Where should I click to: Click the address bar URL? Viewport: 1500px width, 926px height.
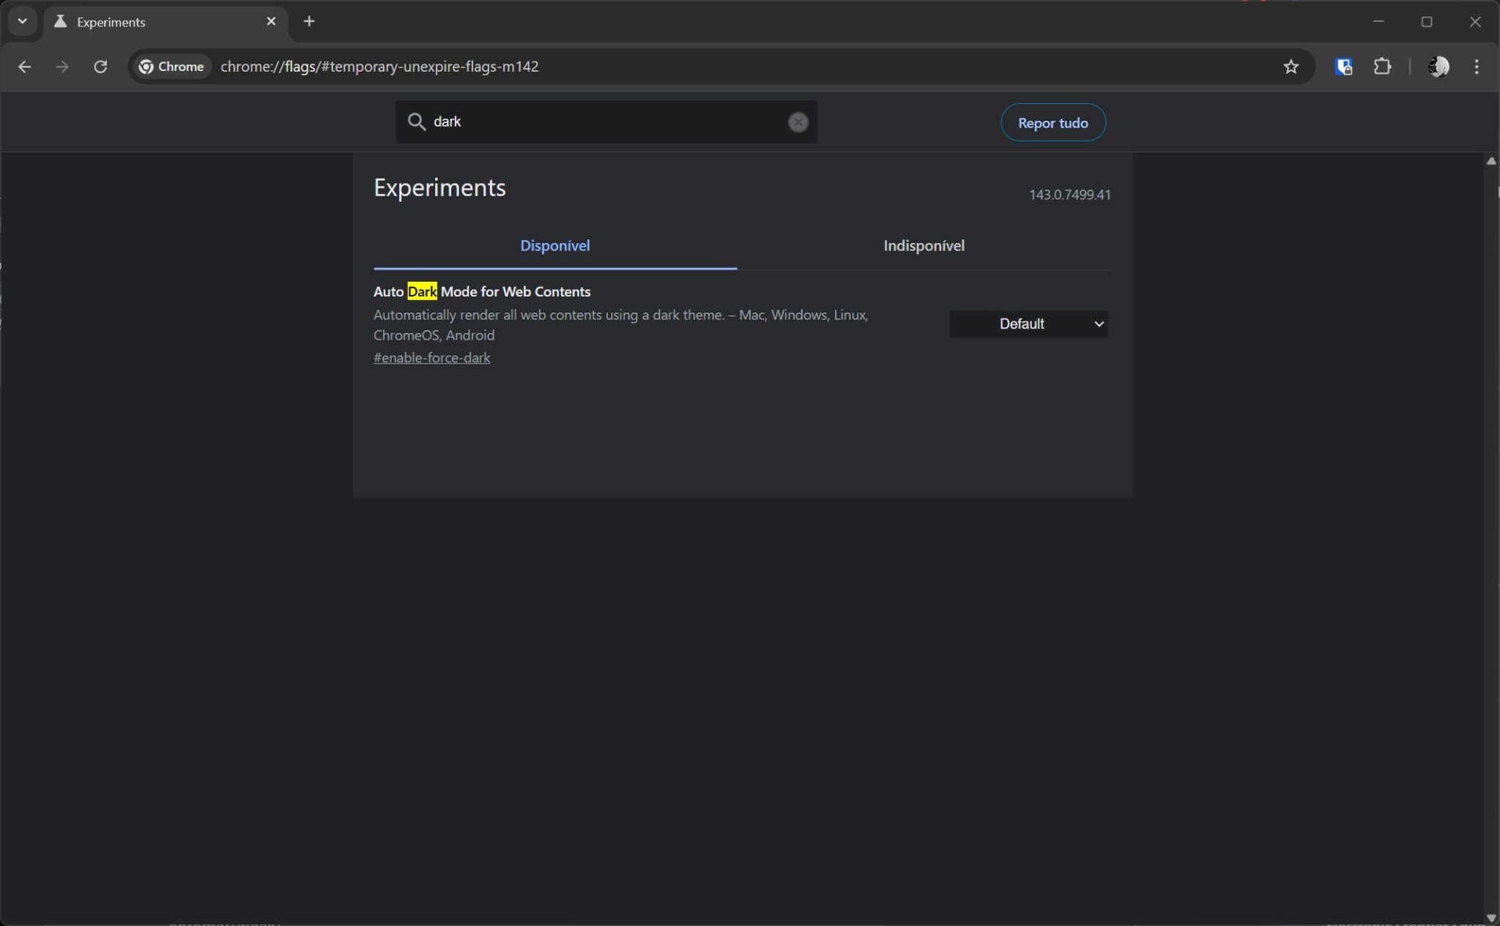[x=379, y=67]
